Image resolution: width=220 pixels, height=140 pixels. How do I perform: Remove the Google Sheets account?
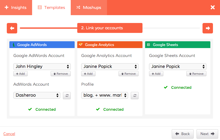(196, 74)
